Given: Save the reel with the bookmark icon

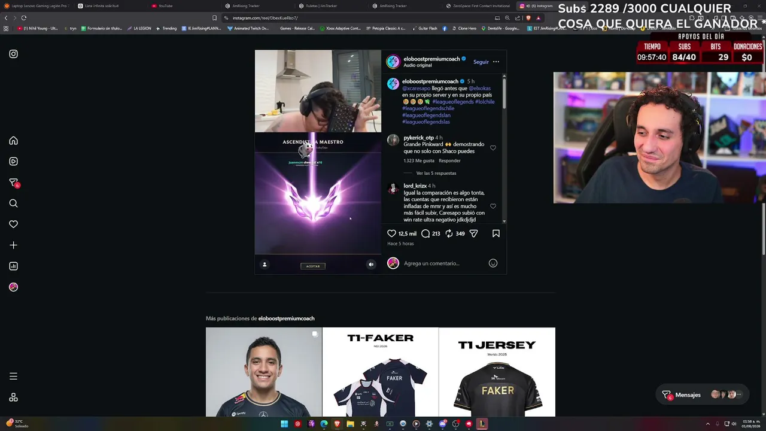Looking at the screenshot, I should [496, 233].
